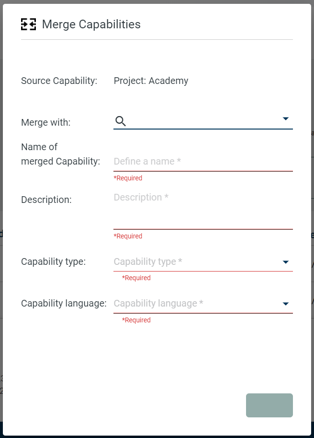The height and width of the screenshot is (438, 314).
Task: Open Capability type dropdown arrow
Action: point(286,262)
